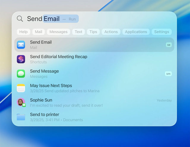Click the 'sm' quick key badge
This screenshot has height=147, width=190.
[168, 74]
